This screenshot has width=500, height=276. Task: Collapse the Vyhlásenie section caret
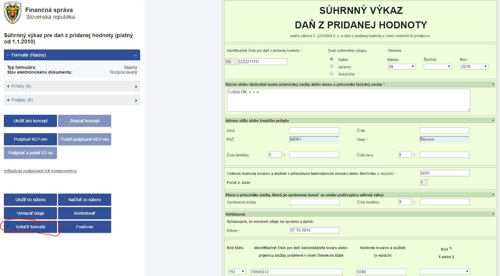493,214
